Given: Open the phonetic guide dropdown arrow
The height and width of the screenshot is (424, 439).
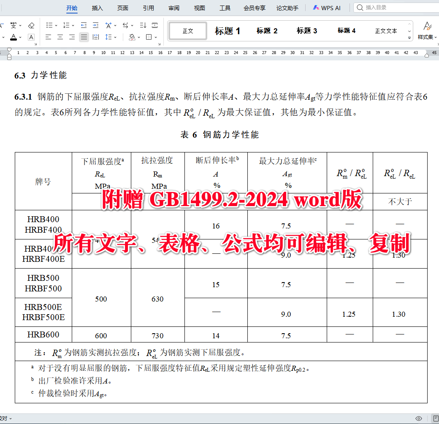Looking at the screenshot, I should point(20,26).
